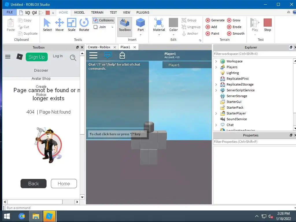Switch to the VIEW ribbon tab
296x222 pixels.
[x=127, y=12]
